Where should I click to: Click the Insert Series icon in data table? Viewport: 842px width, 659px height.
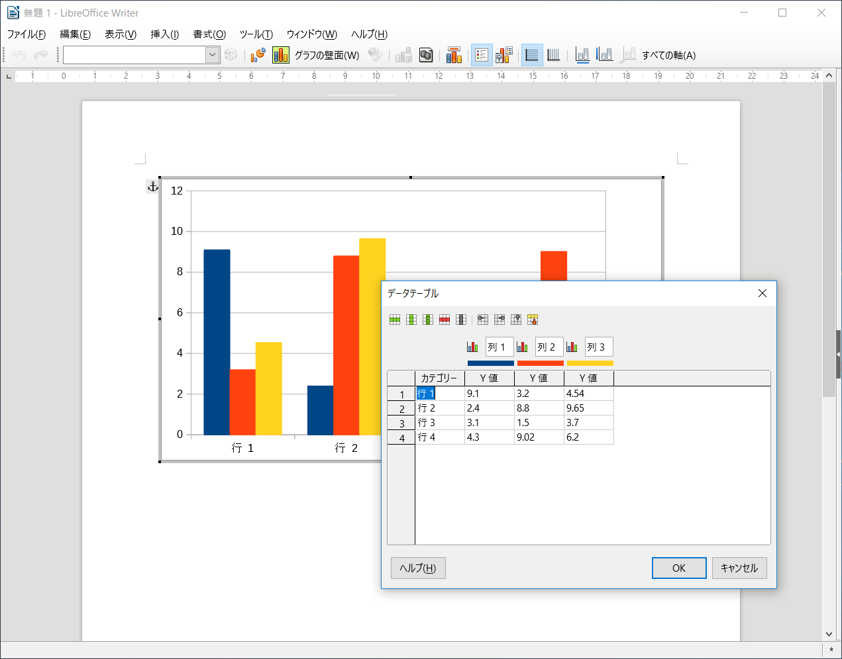point(411,320)
